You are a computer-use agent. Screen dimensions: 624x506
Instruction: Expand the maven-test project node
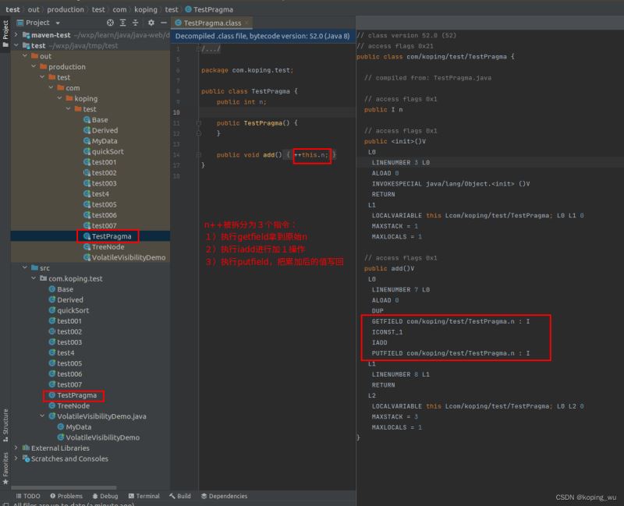17,35
